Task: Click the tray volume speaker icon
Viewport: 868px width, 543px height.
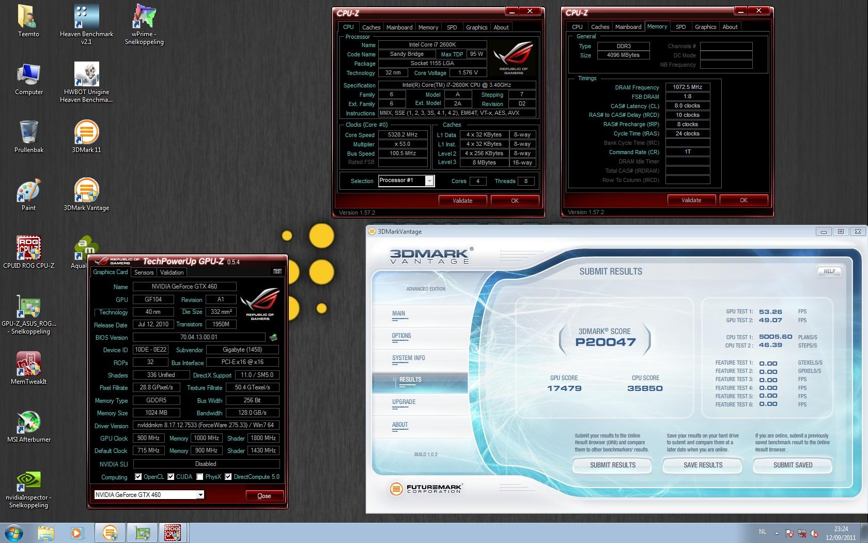Action: [x=815, y=533]
